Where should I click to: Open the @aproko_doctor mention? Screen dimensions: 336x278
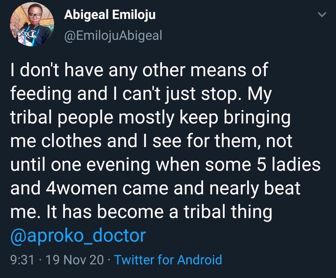tap(78, 236)
